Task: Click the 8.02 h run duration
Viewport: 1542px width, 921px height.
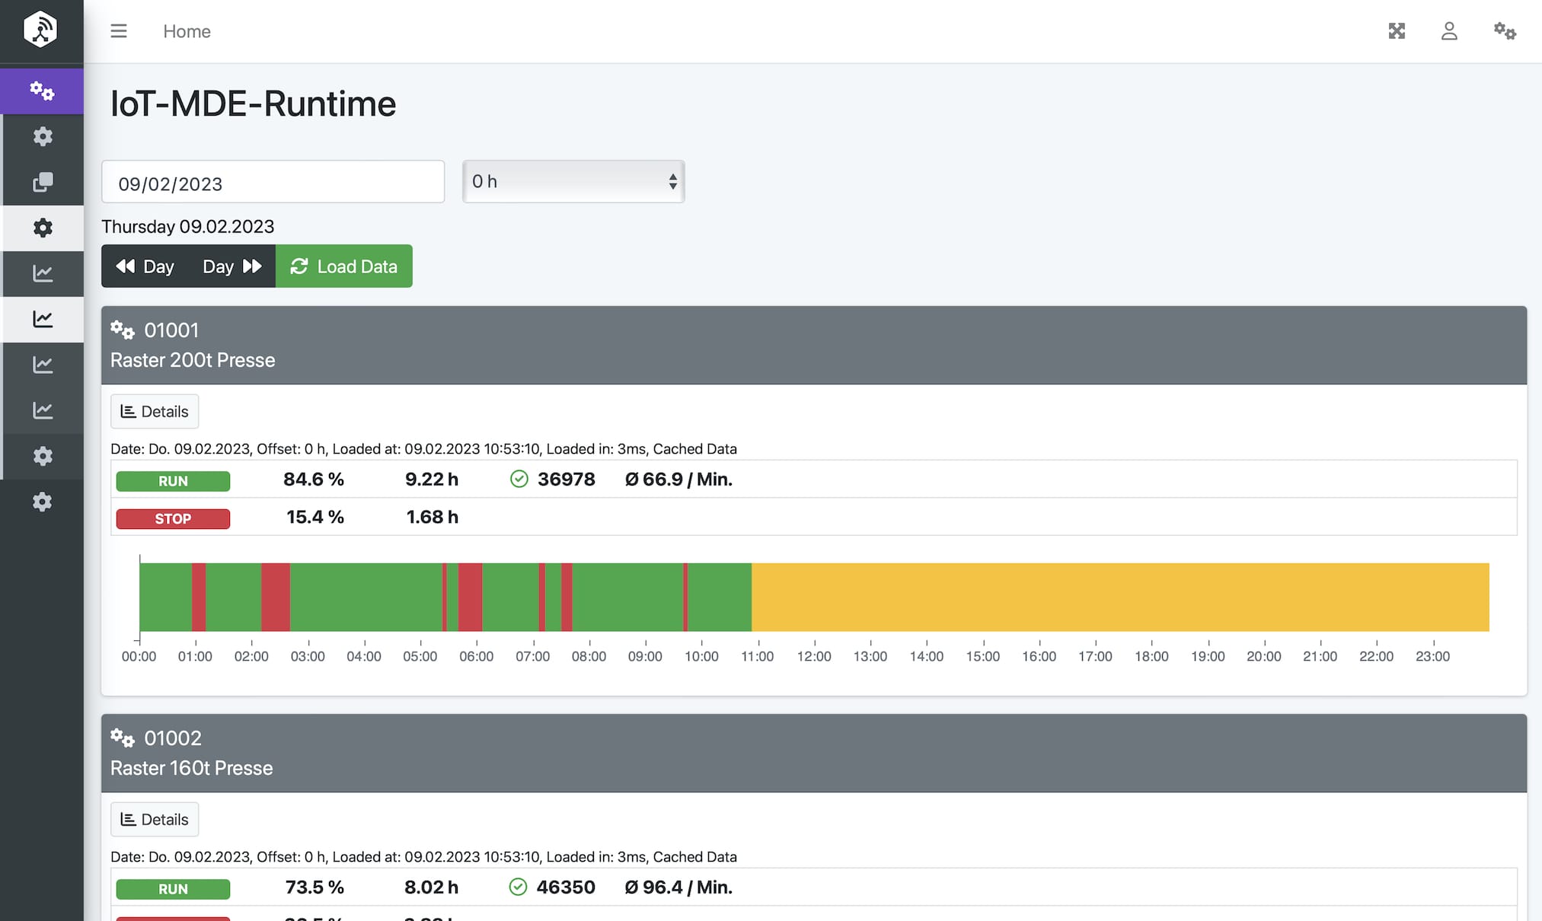Action: click(431, 888)
